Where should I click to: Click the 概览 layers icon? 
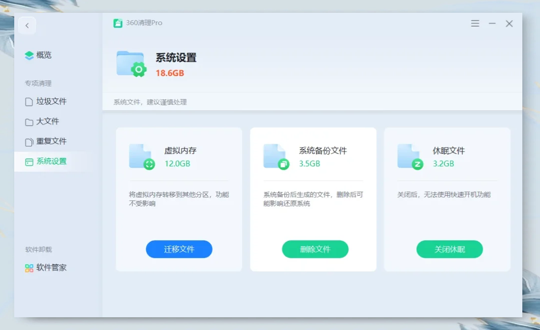(x=29, y=55)
